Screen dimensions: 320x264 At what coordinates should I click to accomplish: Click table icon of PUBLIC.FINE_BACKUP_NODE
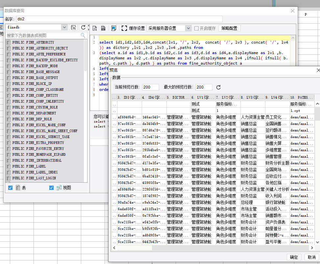(9, 66)
